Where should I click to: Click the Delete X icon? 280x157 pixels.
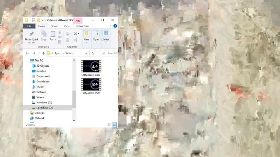pyautogui.click(x=75, y=34)
